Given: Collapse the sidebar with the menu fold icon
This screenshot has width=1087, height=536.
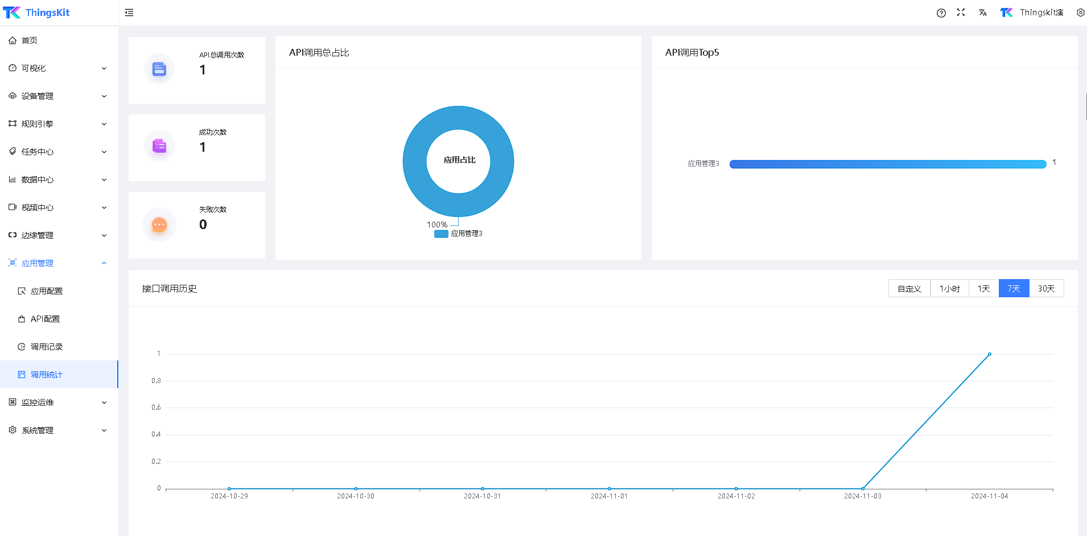Looking at the screenshot, I should click(x=129, y=13).
